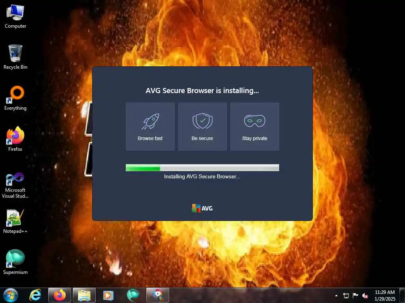This screenshot has height=303, width=405.
Task: Click the AVG logo in installer
Action: click(x=202, y=208)
